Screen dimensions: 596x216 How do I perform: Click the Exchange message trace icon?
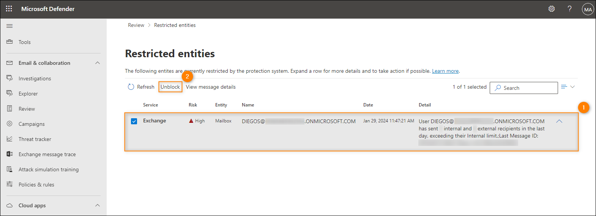click(x=9, y=154)
